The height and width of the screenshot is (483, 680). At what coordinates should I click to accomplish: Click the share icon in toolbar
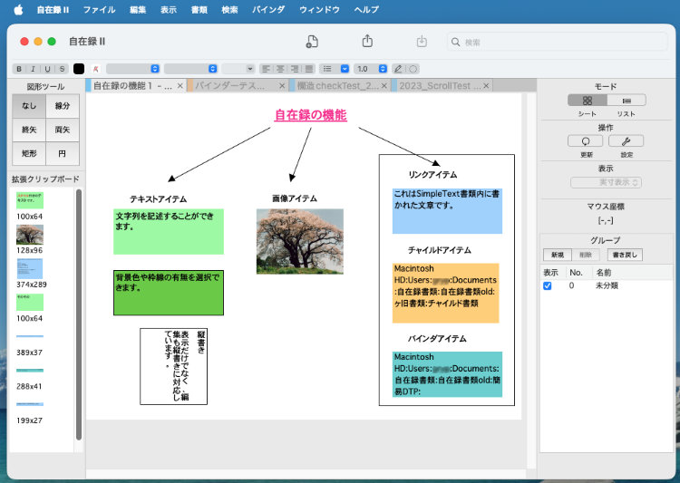(x=367, y=42)
